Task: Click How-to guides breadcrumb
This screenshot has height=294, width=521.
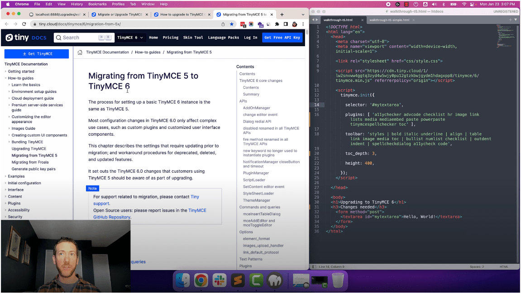Action: [x=148, y=52]
